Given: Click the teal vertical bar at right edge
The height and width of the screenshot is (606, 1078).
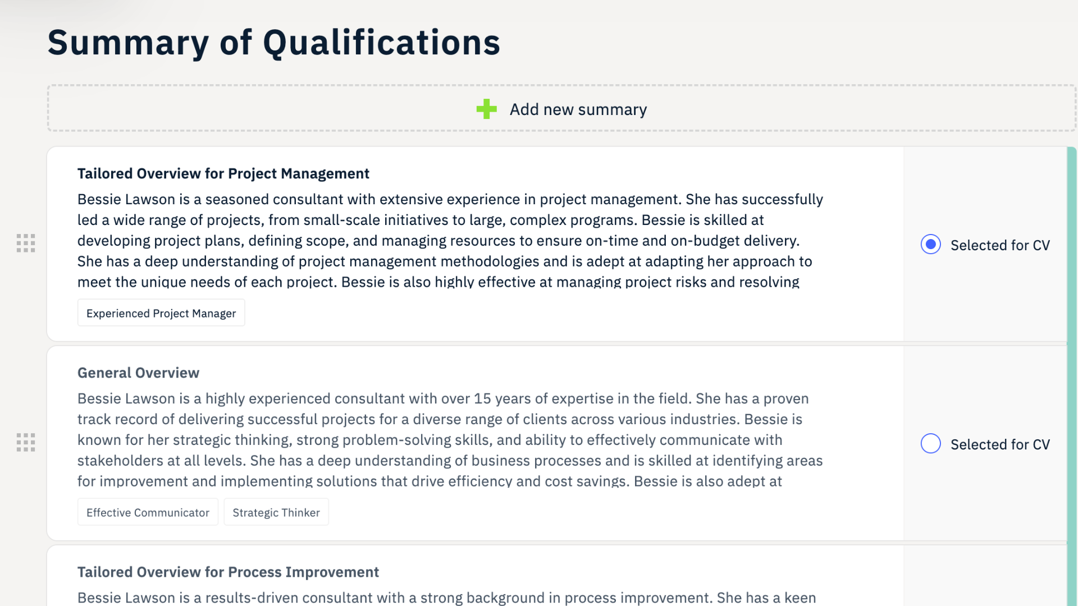Looking at the screenshot, I should click(x=1072, y=376).
